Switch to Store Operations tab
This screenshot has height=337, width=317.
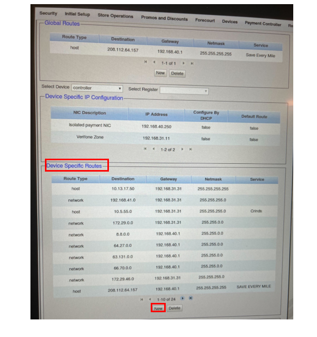click(116, 16)
